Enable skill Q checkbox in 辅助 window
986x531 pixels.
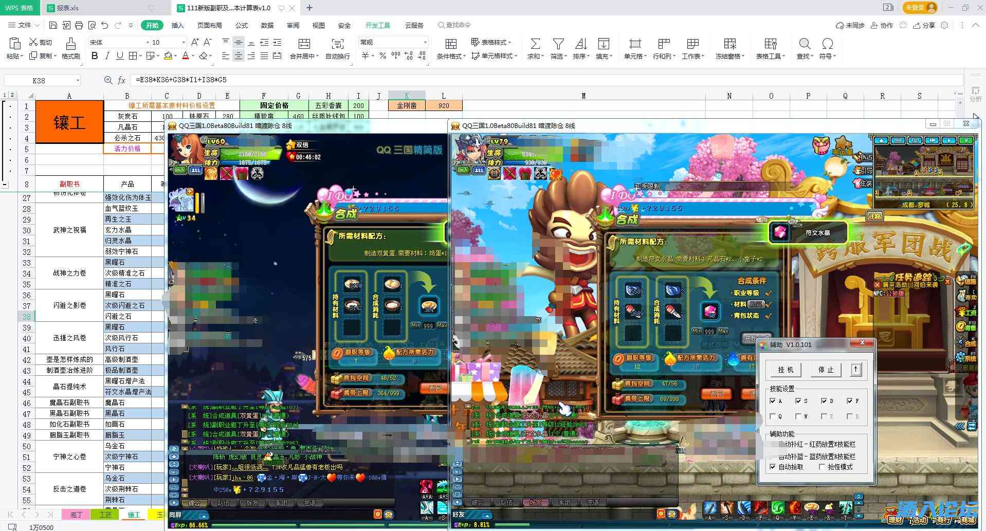click(x=773, y=416)
